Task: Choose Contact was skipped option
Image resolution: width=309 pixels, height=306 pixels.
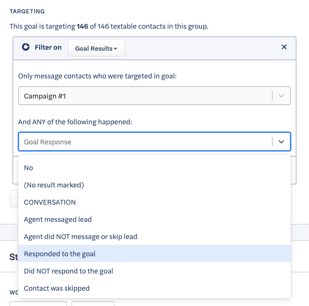Action: (57, 288)
